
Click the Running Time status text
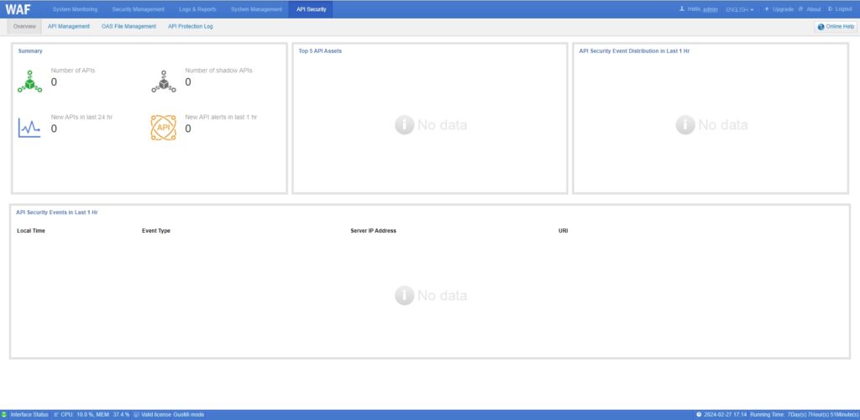(805, 414)
